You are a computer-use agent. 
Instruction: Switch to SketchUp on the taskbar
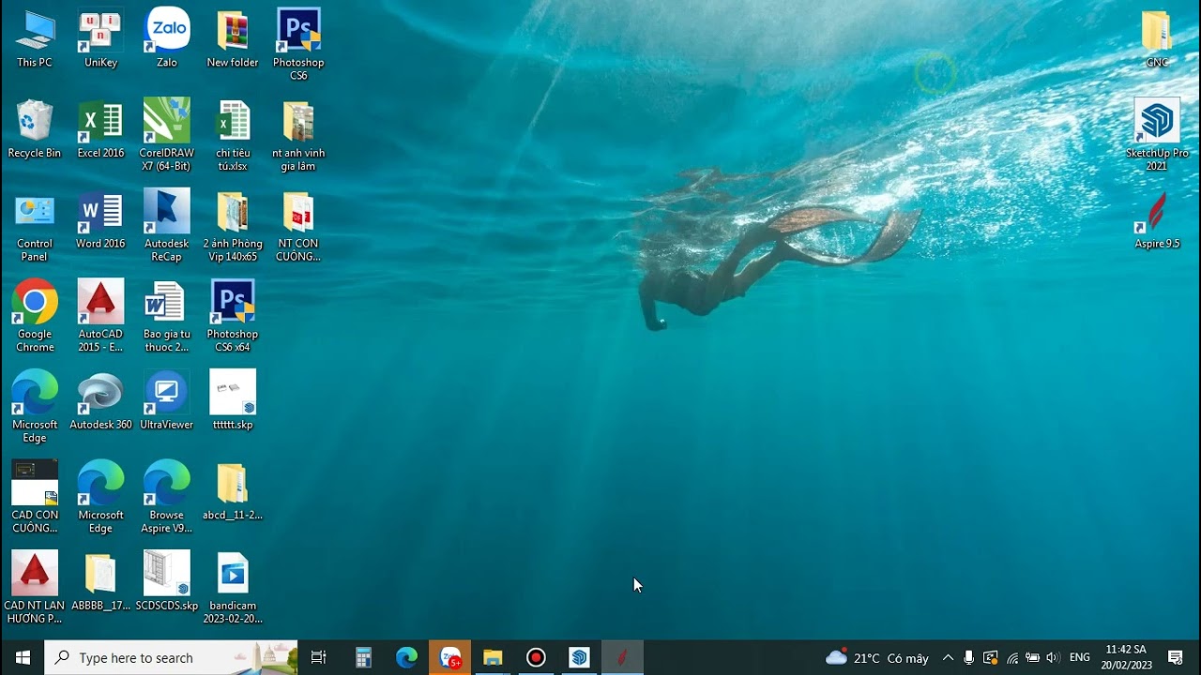pos(579,657)
